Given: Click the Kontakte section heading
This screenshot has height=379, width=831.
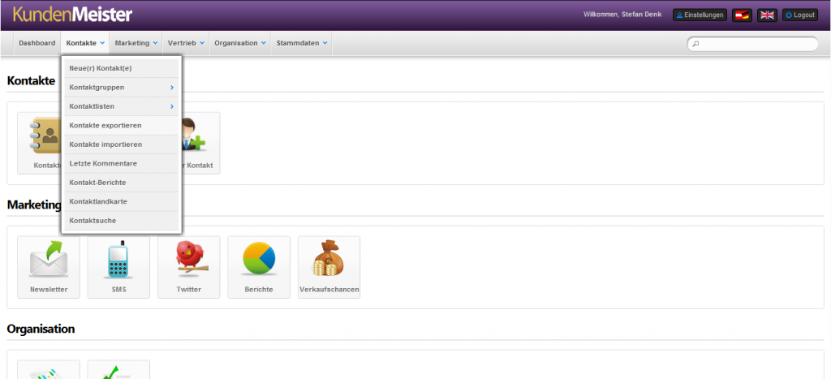Looking at the screenshot, I should pyautogui.click(x=32, y=80).
